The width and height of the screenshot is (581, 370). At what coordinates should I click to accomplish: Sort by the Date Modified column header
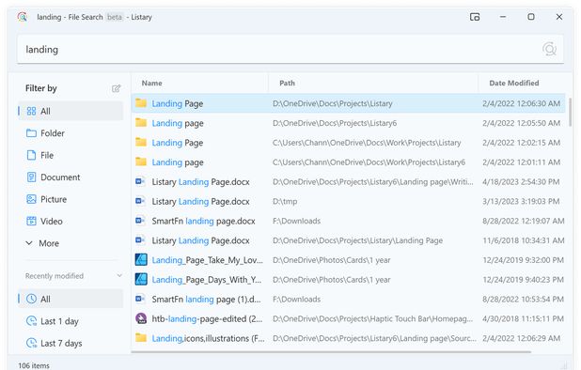pyautogui.click(x=514, y=84)
